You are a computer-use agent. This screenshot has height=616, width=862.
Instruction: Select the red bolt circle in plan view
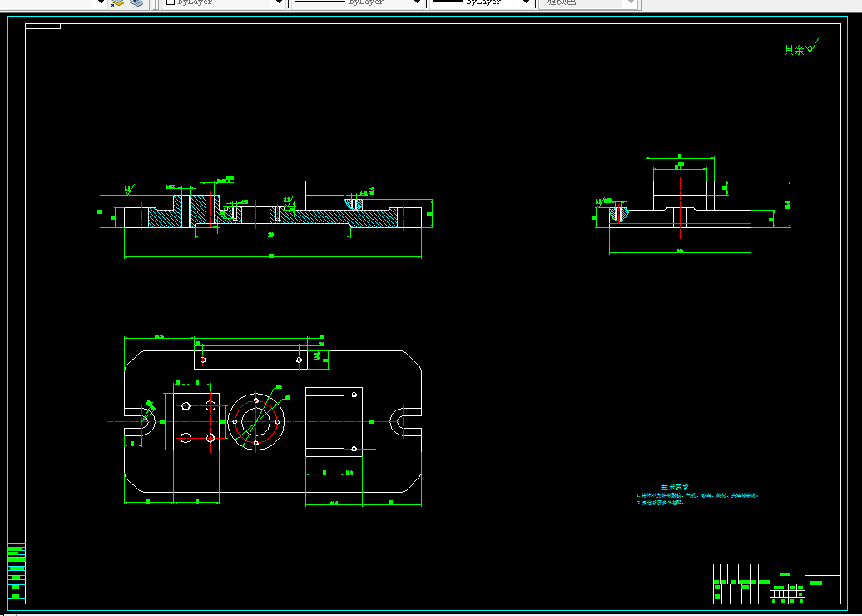click(x=255, y=422)
